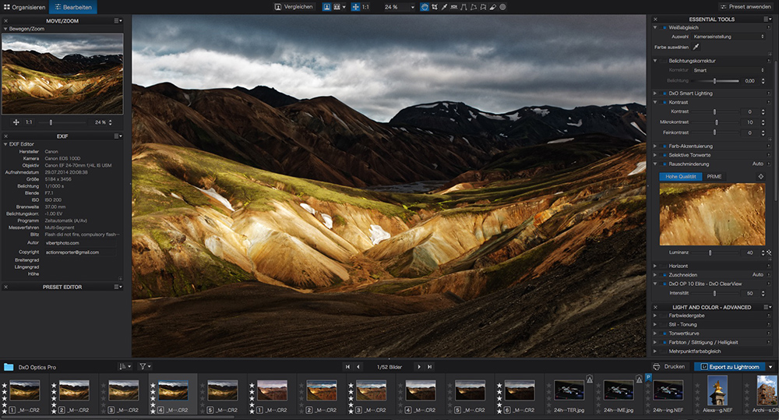779x420 pixels.
Task: Toggle the Weißabgleich correction on/off
Action: click(664, 27)
